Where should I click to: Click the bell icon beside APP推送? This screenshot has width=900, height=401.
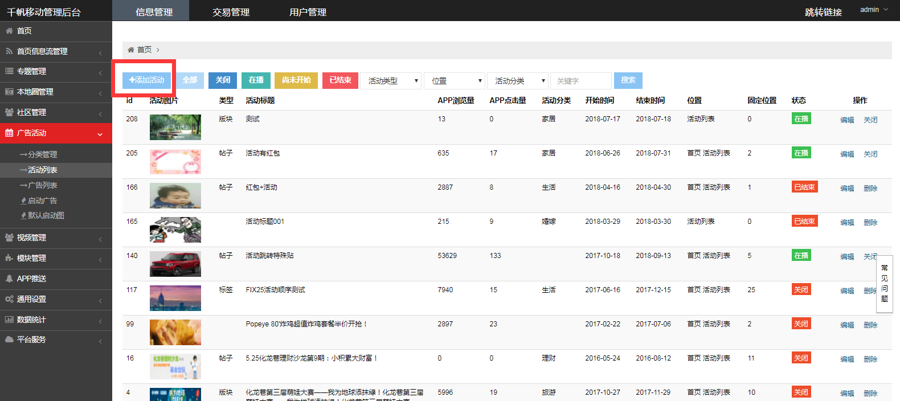pyautogui.click(x=9, y=279)
